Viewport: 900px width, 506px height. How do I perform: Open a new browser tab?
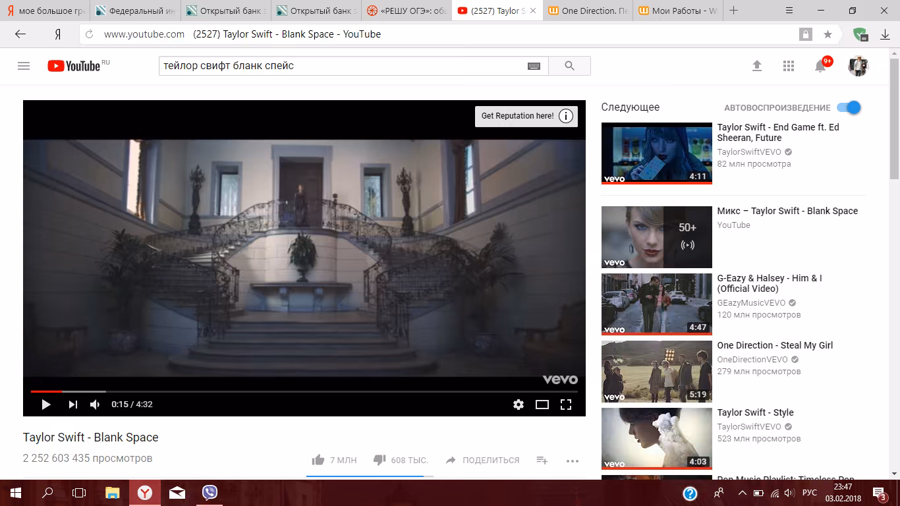(733, 11)
